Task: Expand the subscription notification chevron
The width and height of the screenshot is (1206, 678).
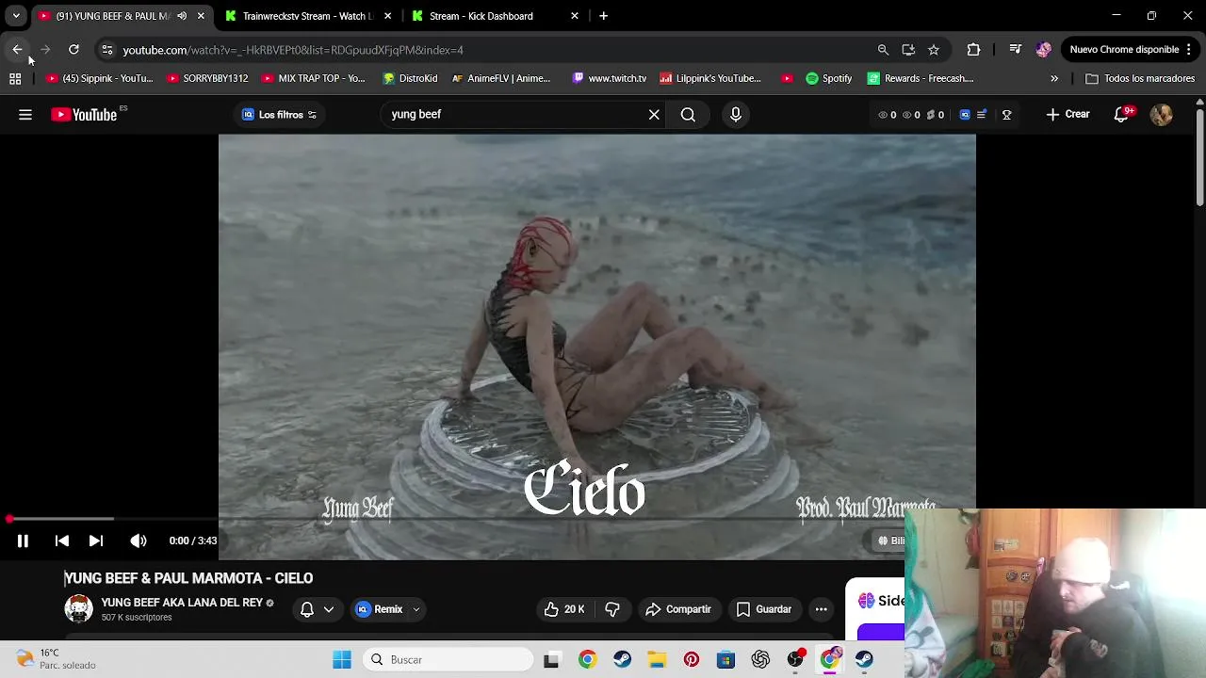Action: coord(328,609)
